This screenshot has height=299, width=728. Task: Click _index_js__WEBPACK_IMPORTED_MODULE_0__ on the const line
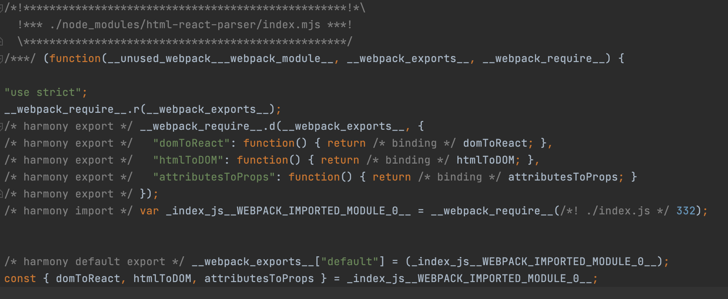pos(469,278)
